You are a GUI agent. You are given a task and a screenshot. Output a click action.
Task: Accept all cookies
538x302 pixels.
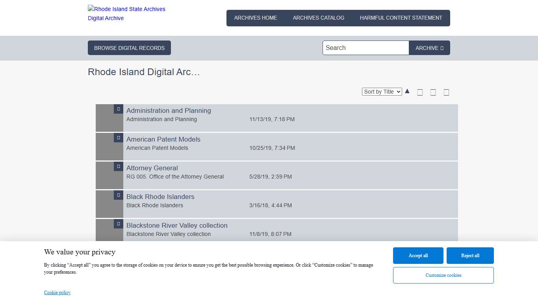point(418,255)
